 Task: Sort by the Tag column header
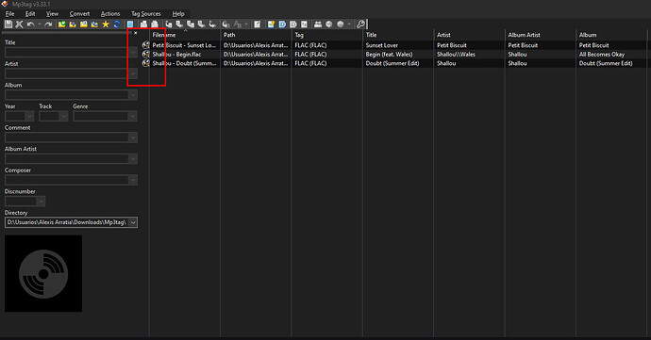(x=326, y=35)
